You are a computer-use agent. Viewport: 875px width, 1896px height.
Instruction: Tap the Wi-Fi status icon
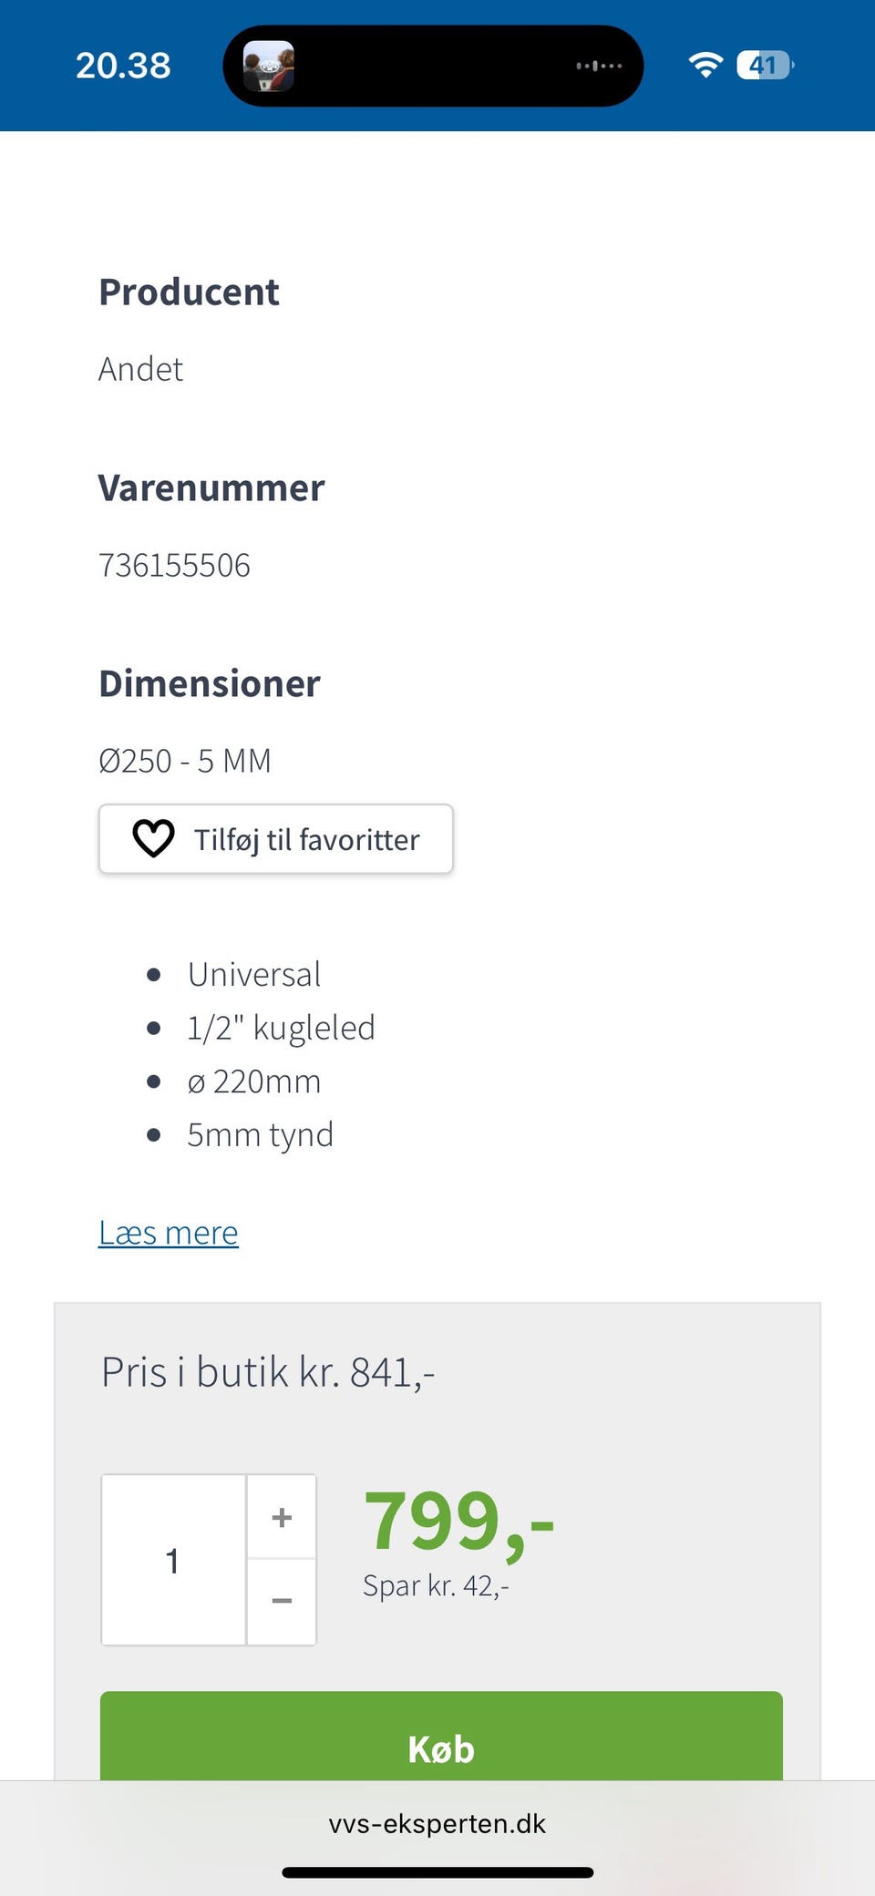tap(705, 65)
